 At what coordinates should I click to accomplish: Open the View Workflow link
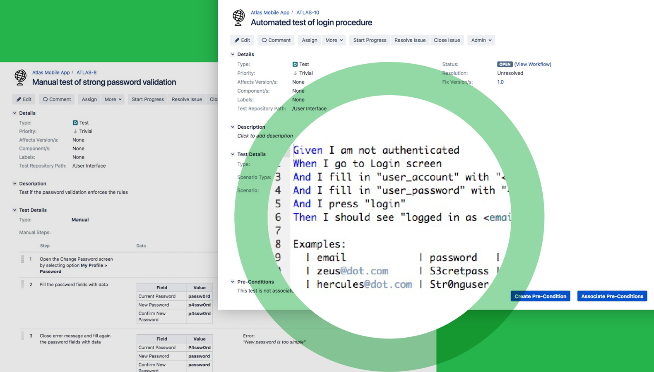click(533, 64)
